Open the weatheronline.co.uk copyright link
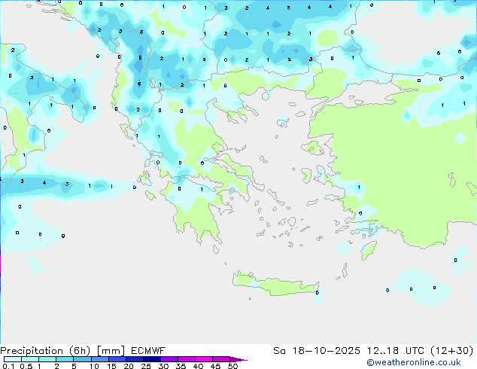 pyautogui.click(x=414, y=362)
